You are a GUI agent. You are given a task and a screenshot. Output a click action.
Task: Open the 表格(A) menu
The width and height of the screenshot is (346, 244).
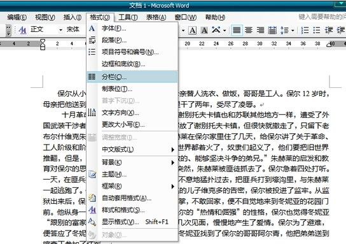tap(156, 17)
